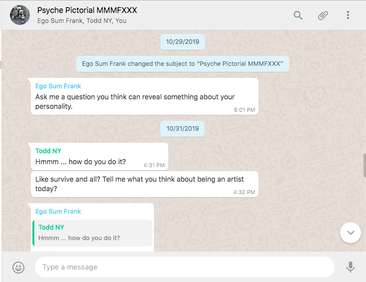Click the paperclip attach icon

click(323, 15)
